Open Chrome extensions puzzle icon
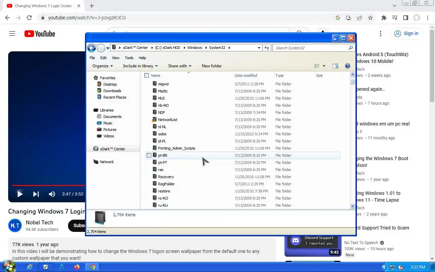435x272 pixels. tap(384, 18)
